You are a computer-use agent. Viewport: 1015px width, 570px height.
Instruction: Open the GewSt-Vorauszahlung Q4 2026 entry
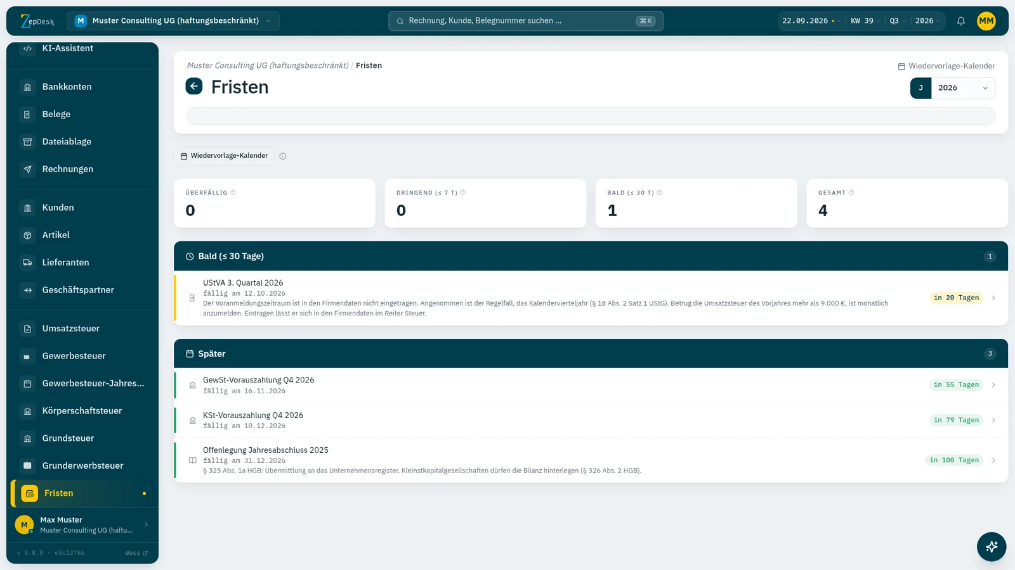point(591,385)
